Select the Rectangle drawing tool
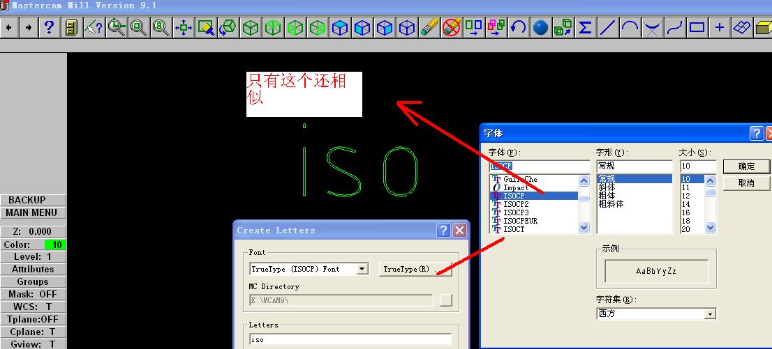This screenshot has width=772, height=349. click(x=697, y=28)
